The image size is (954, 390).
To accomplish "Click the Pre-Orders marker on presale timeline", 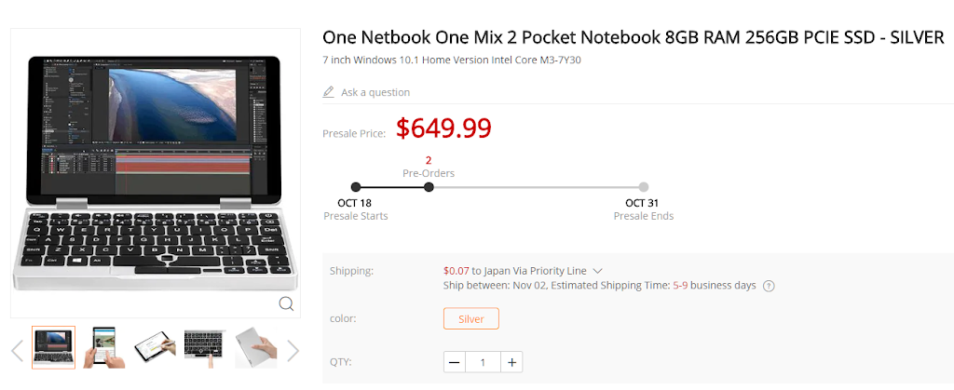I will [429, 186].
